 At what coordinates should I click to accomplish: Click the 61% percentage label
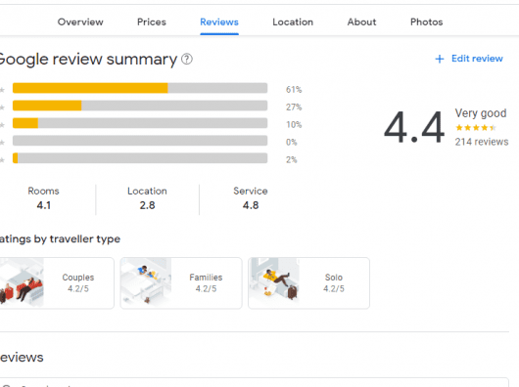[294, 90]
